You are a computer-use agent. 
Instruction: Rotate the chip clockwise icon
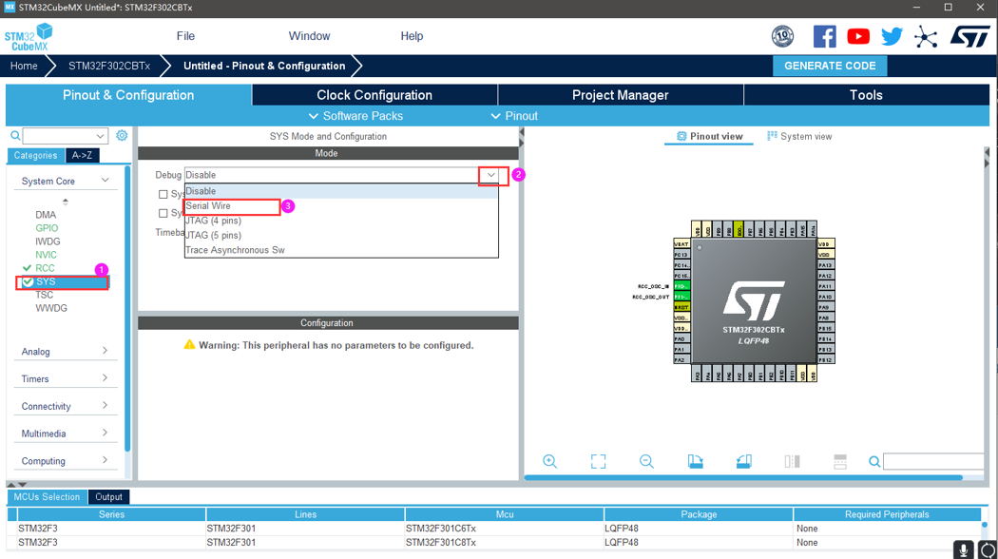695,462
